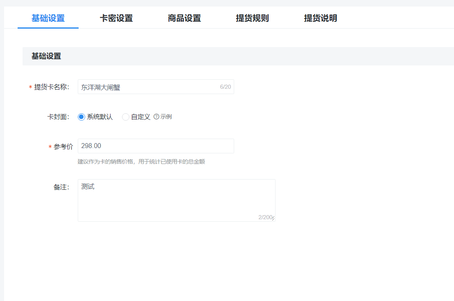The height and width of the screenshot is (301, 454).
Task: Open the 提货规则 tab
Action: pos(252,18)
